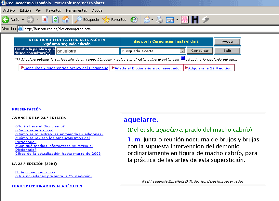This screenshot has height=201, width=279.
Task: Click Real Academia Española copyright footer text
Action: tap(193, 181)
